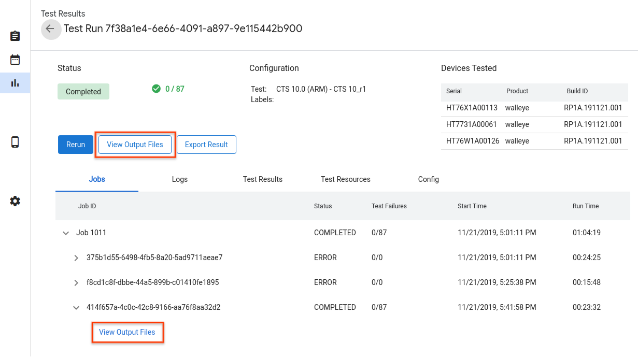Open the Test Resources tab
Viewport: 638px width, 358px height.
pos(346,179)
